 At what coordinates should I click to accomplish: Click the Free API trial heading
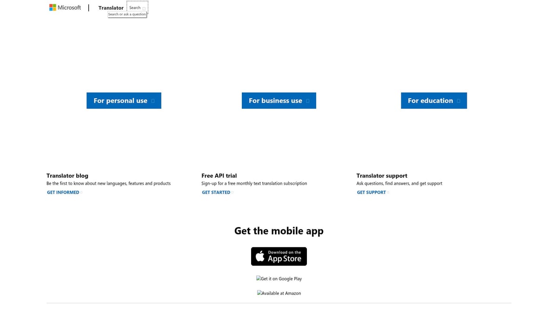(x=219, y=175)
